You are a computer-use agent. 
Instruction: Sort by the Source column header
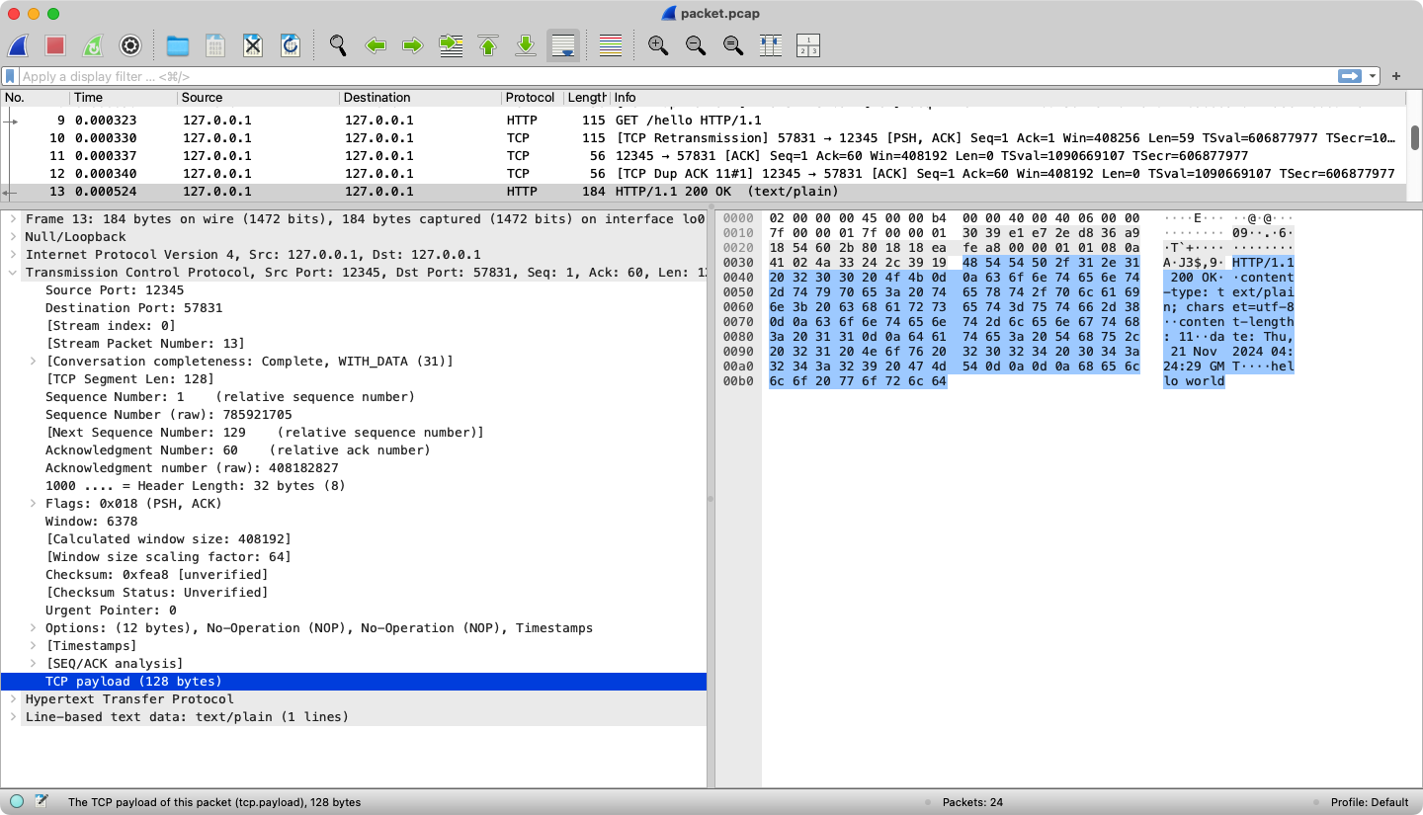[202, 98]
